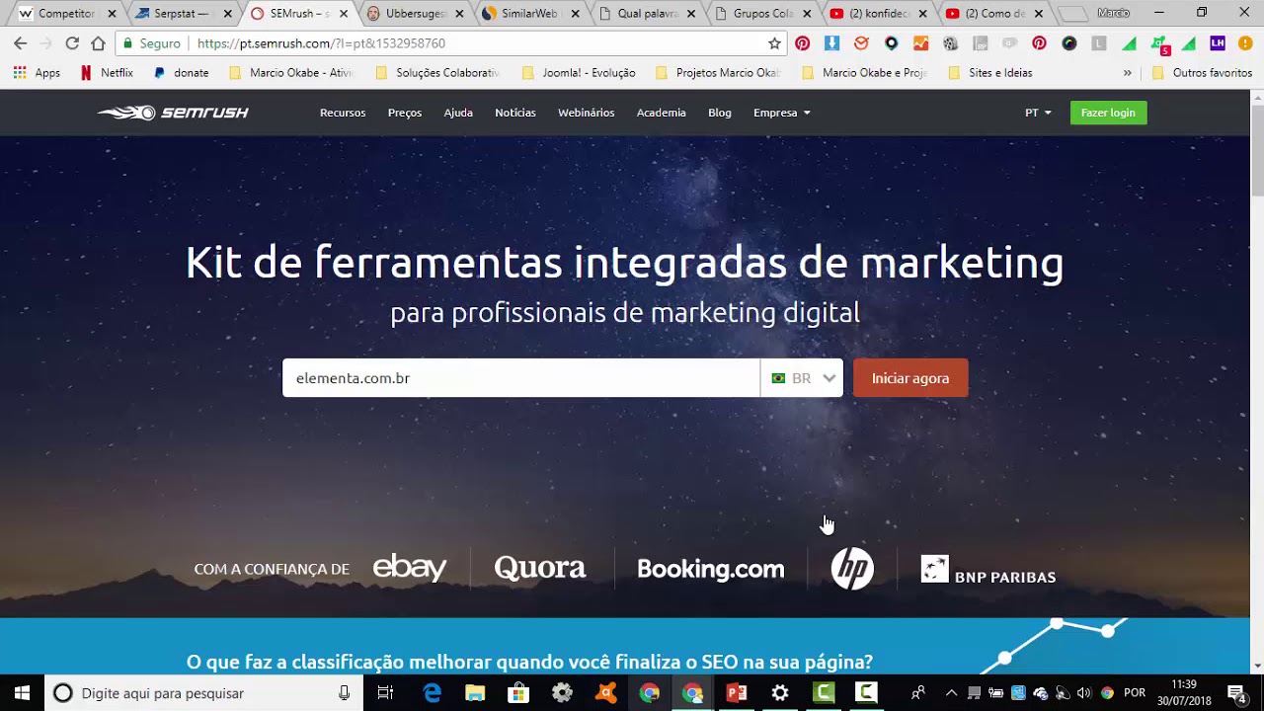The image size is (1264, 711).
Task: Open Blog in the navbar
Action: click(720, 113)
